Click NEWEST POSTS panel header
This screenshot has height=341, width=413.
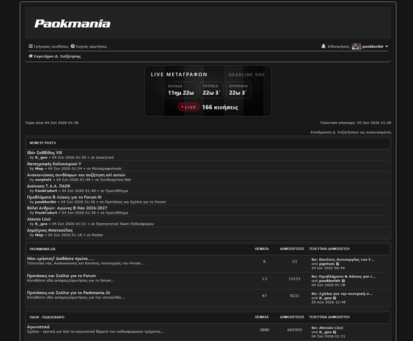tap(43, 143)
